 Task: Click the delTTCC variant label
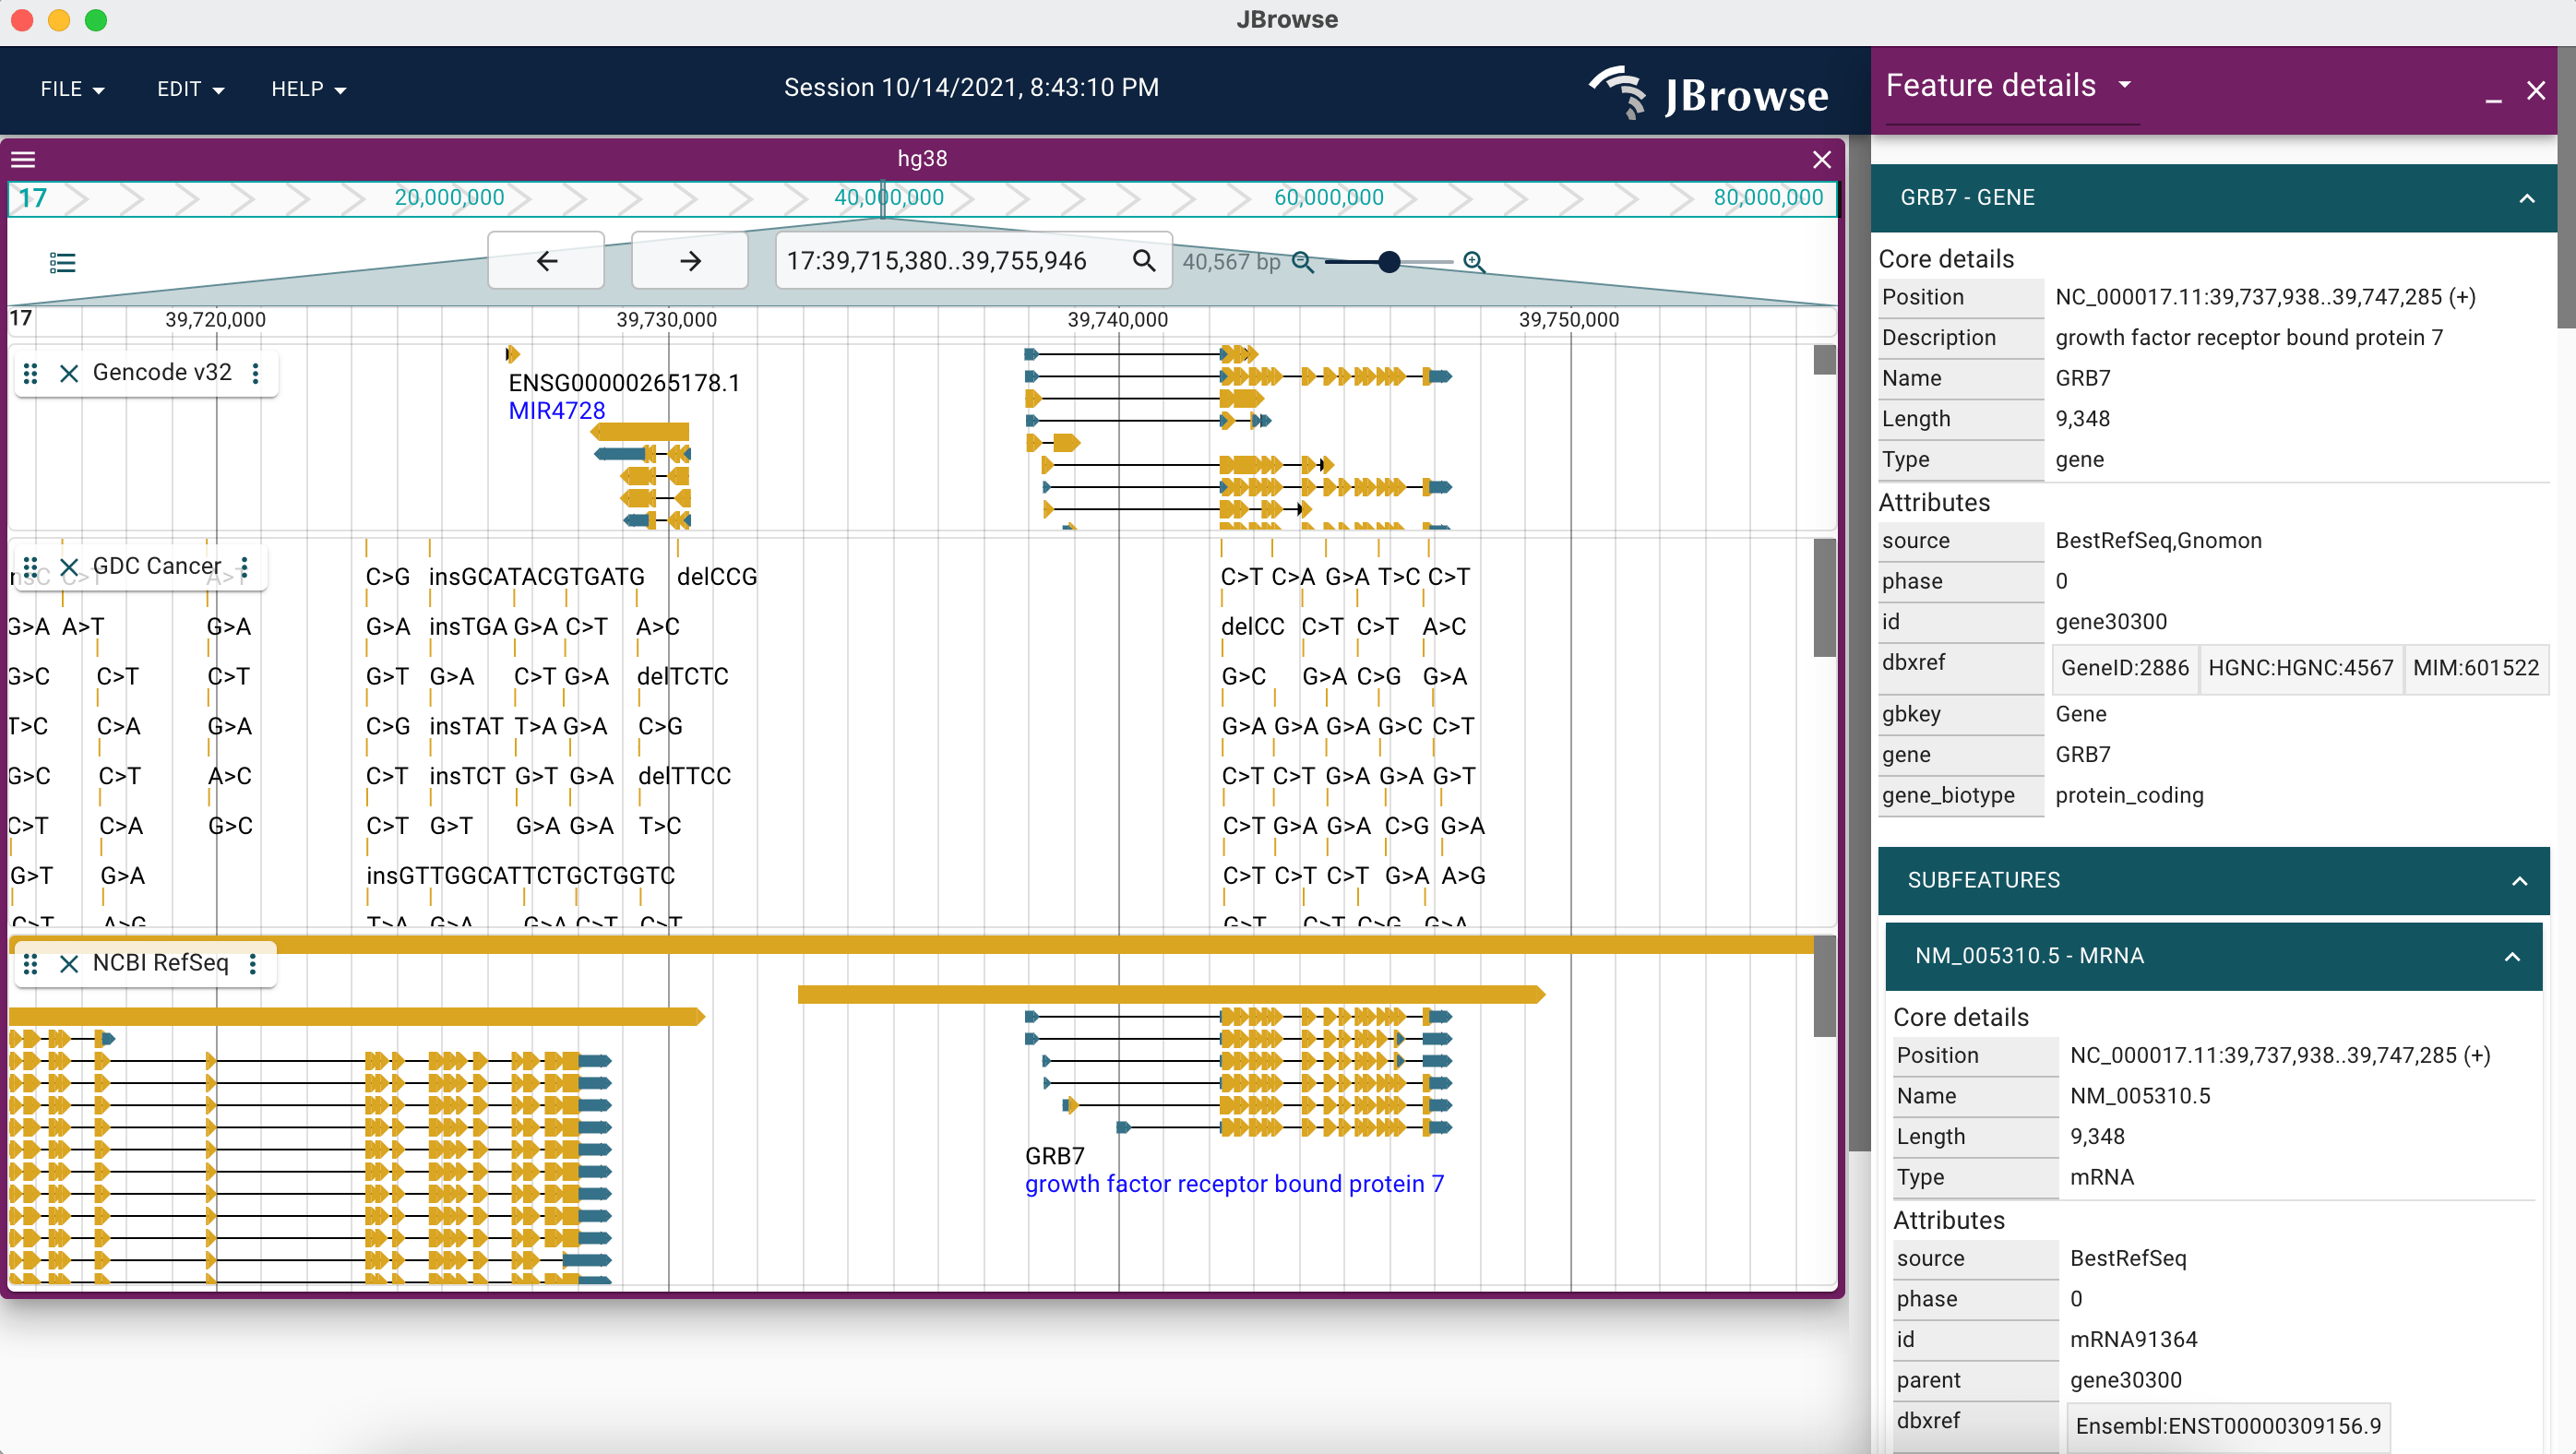coord(685,776)
